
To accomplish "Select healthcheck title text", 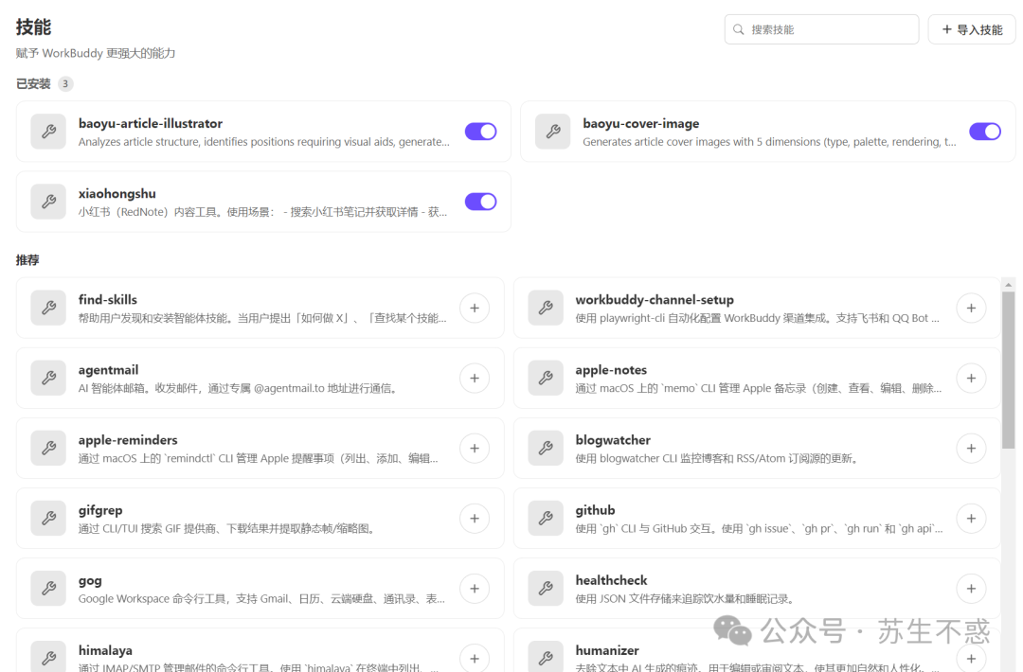I will (x=611, y=580).
